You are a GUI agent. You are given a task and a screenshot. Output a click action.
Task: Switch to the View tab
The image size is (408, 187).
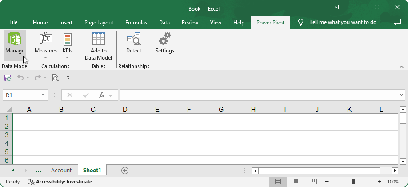(216, 23)
